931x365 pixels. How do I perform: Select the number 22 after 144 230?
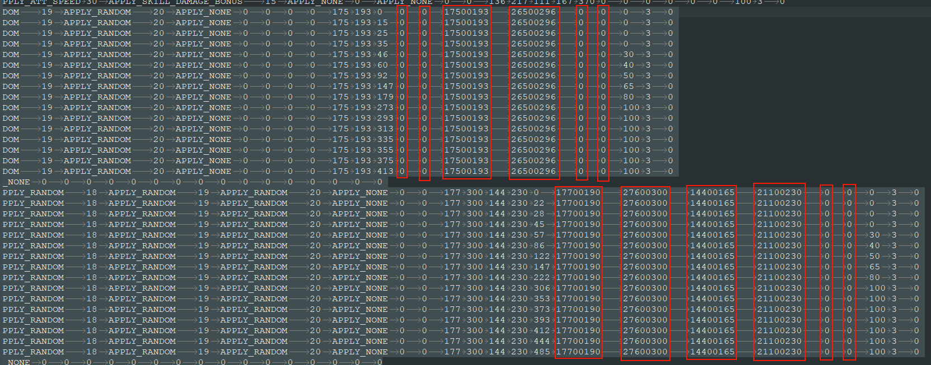[539, 203]
